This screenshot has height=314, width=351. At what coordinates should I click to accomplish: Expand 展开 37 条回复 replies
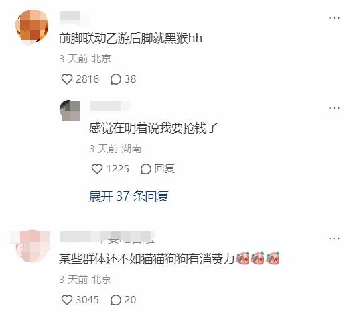coord(129,196)
